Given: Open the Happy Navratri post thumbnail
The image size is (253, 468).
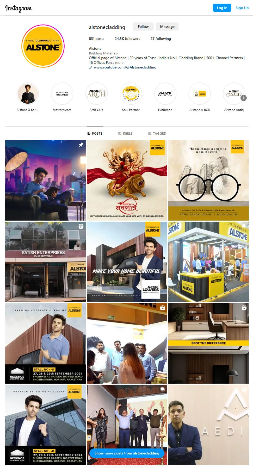Looking at the screenshot, I should coord(127,180).
